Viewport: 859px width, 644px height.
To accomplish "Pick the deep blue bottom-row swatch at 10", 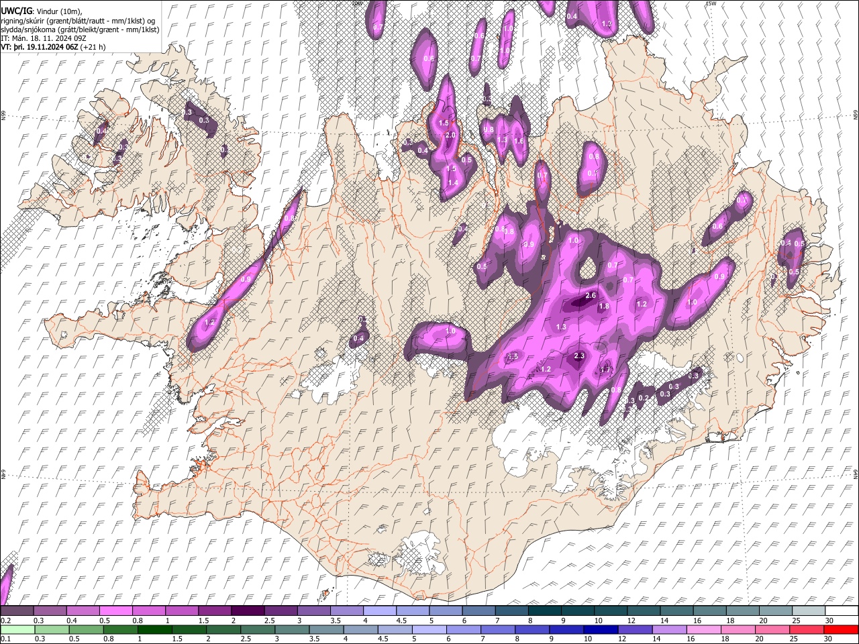I will point(601,629).
